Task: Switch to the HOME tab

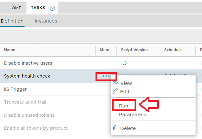Action: coord(15,8)
